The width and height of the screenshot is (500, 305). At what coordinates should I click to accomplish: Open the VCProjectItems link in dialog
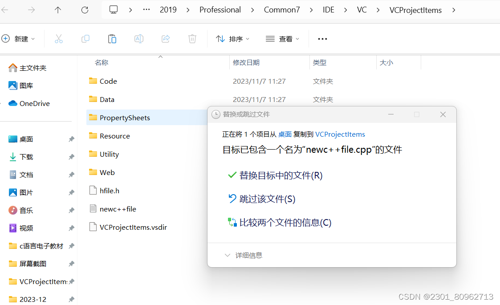340,134
